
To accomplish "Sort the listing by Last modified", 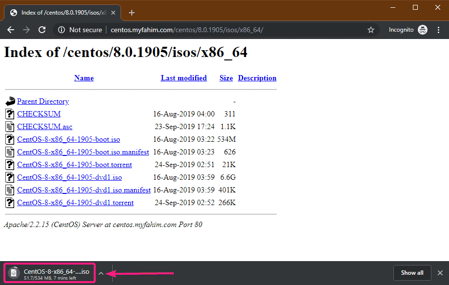I will point(184,78).
